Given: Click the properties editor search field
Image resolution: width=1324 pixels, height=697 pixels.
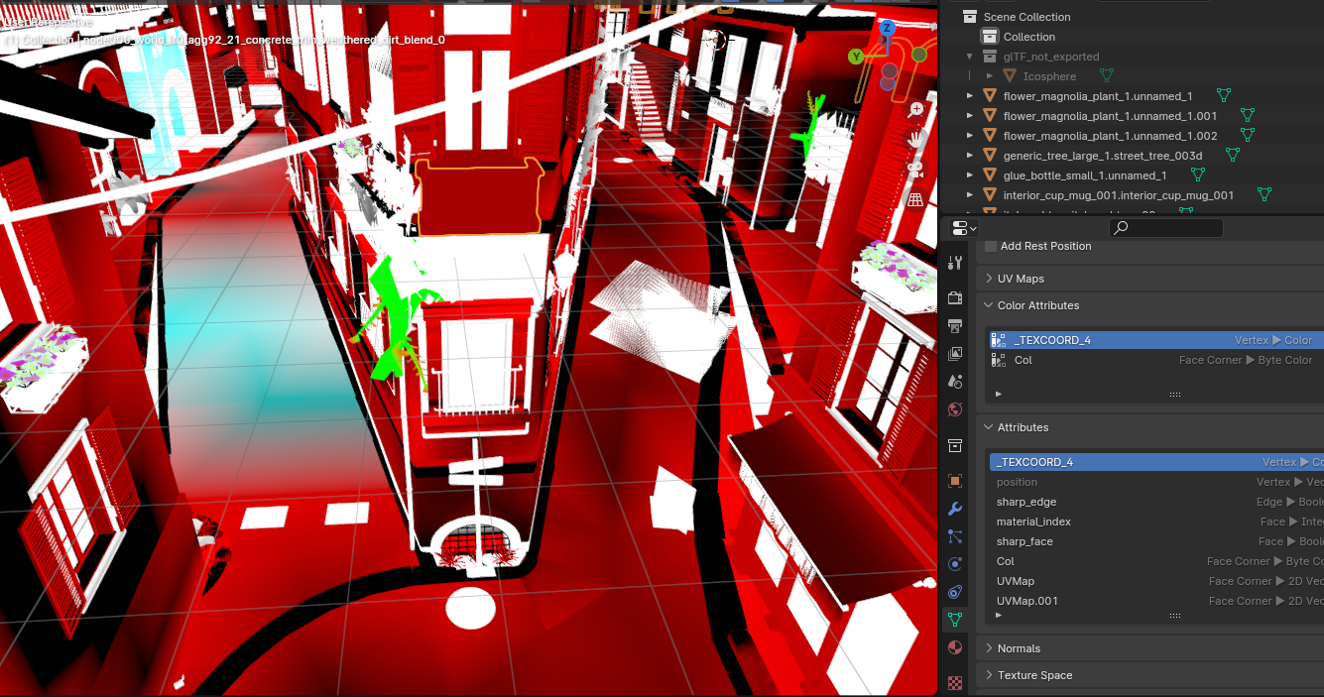Looking at the screenshot, I should click(x=1165, y=228).
